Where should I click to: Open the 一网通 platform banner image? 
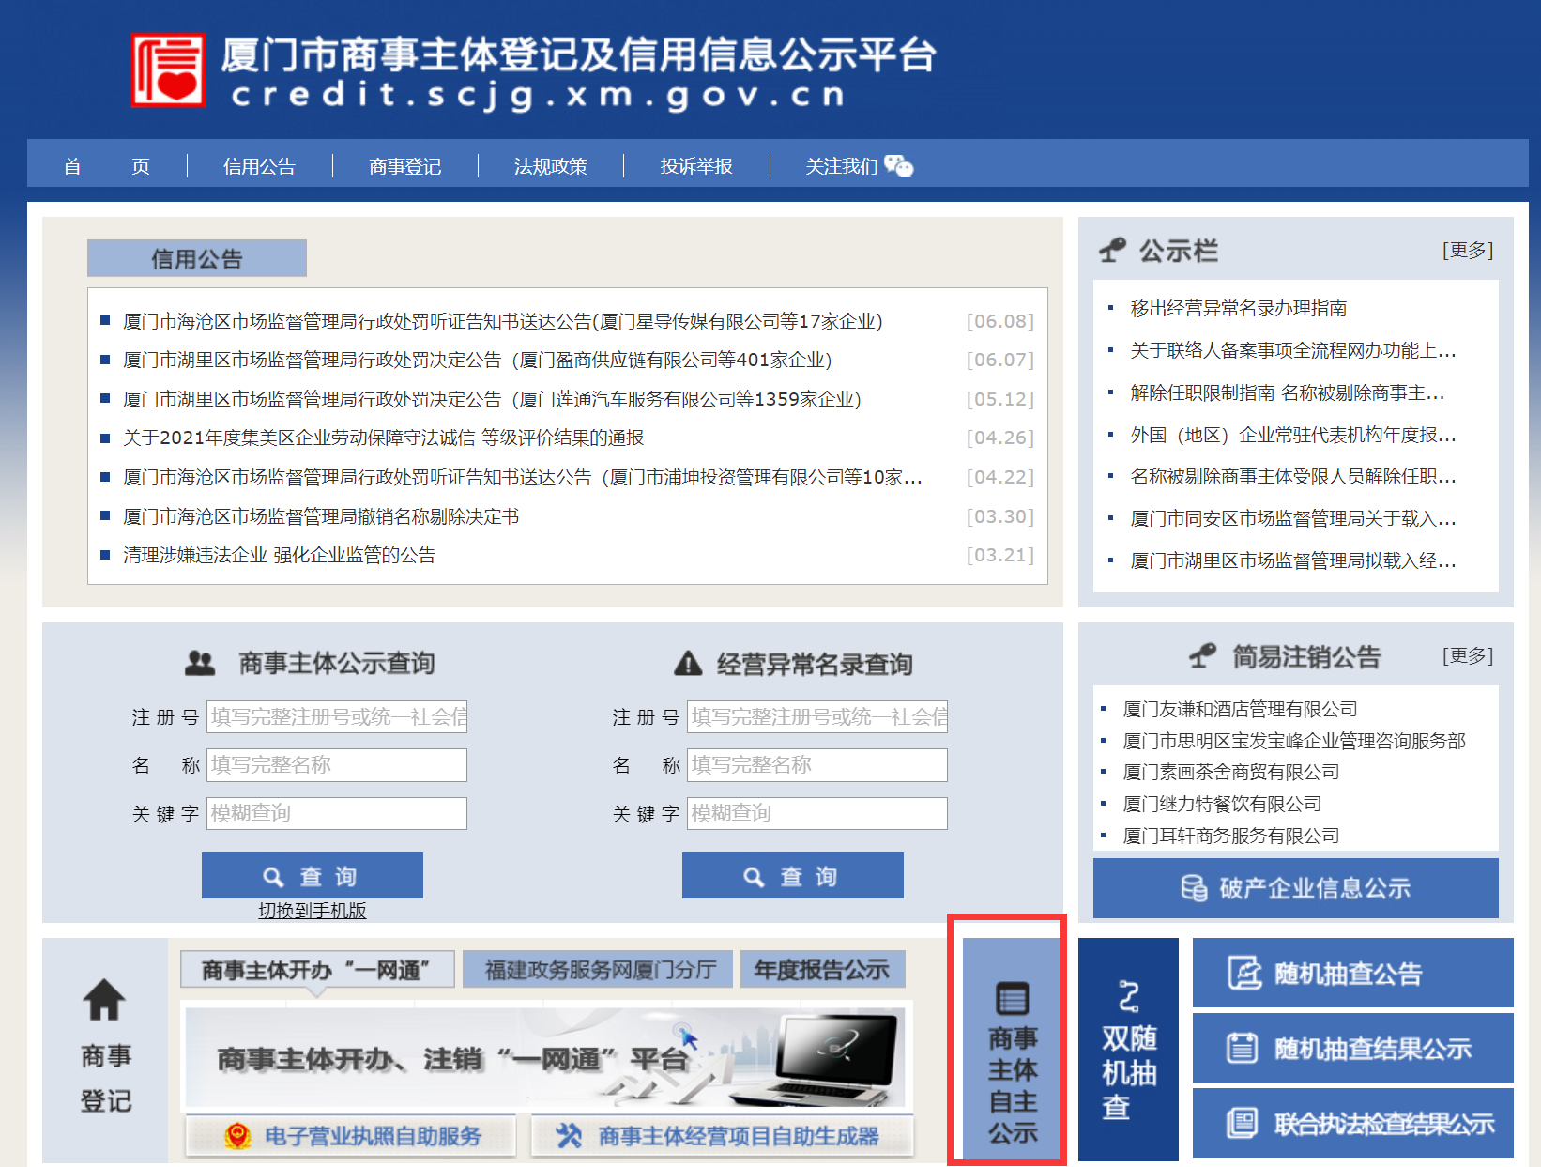pyautogui.click(x=546, y=1057)
